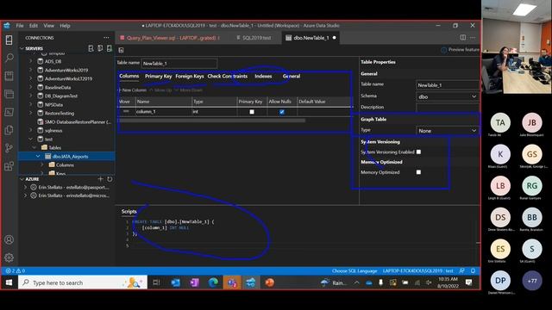Open Outlook from the taskbar

[x=175, y=282]
